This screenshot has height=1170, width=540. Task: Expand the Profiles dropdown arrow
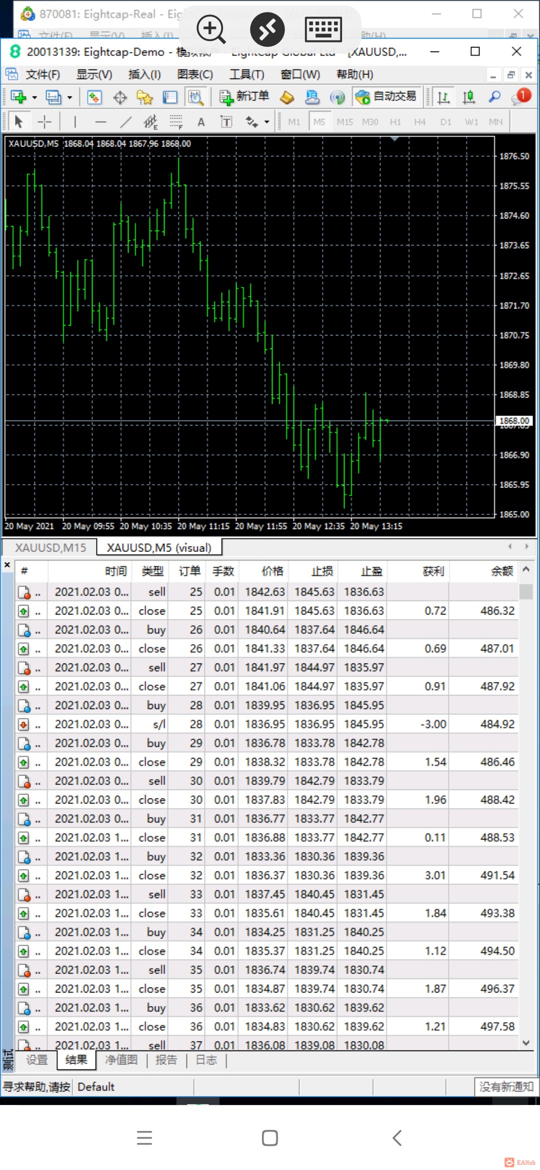[69, 97]
